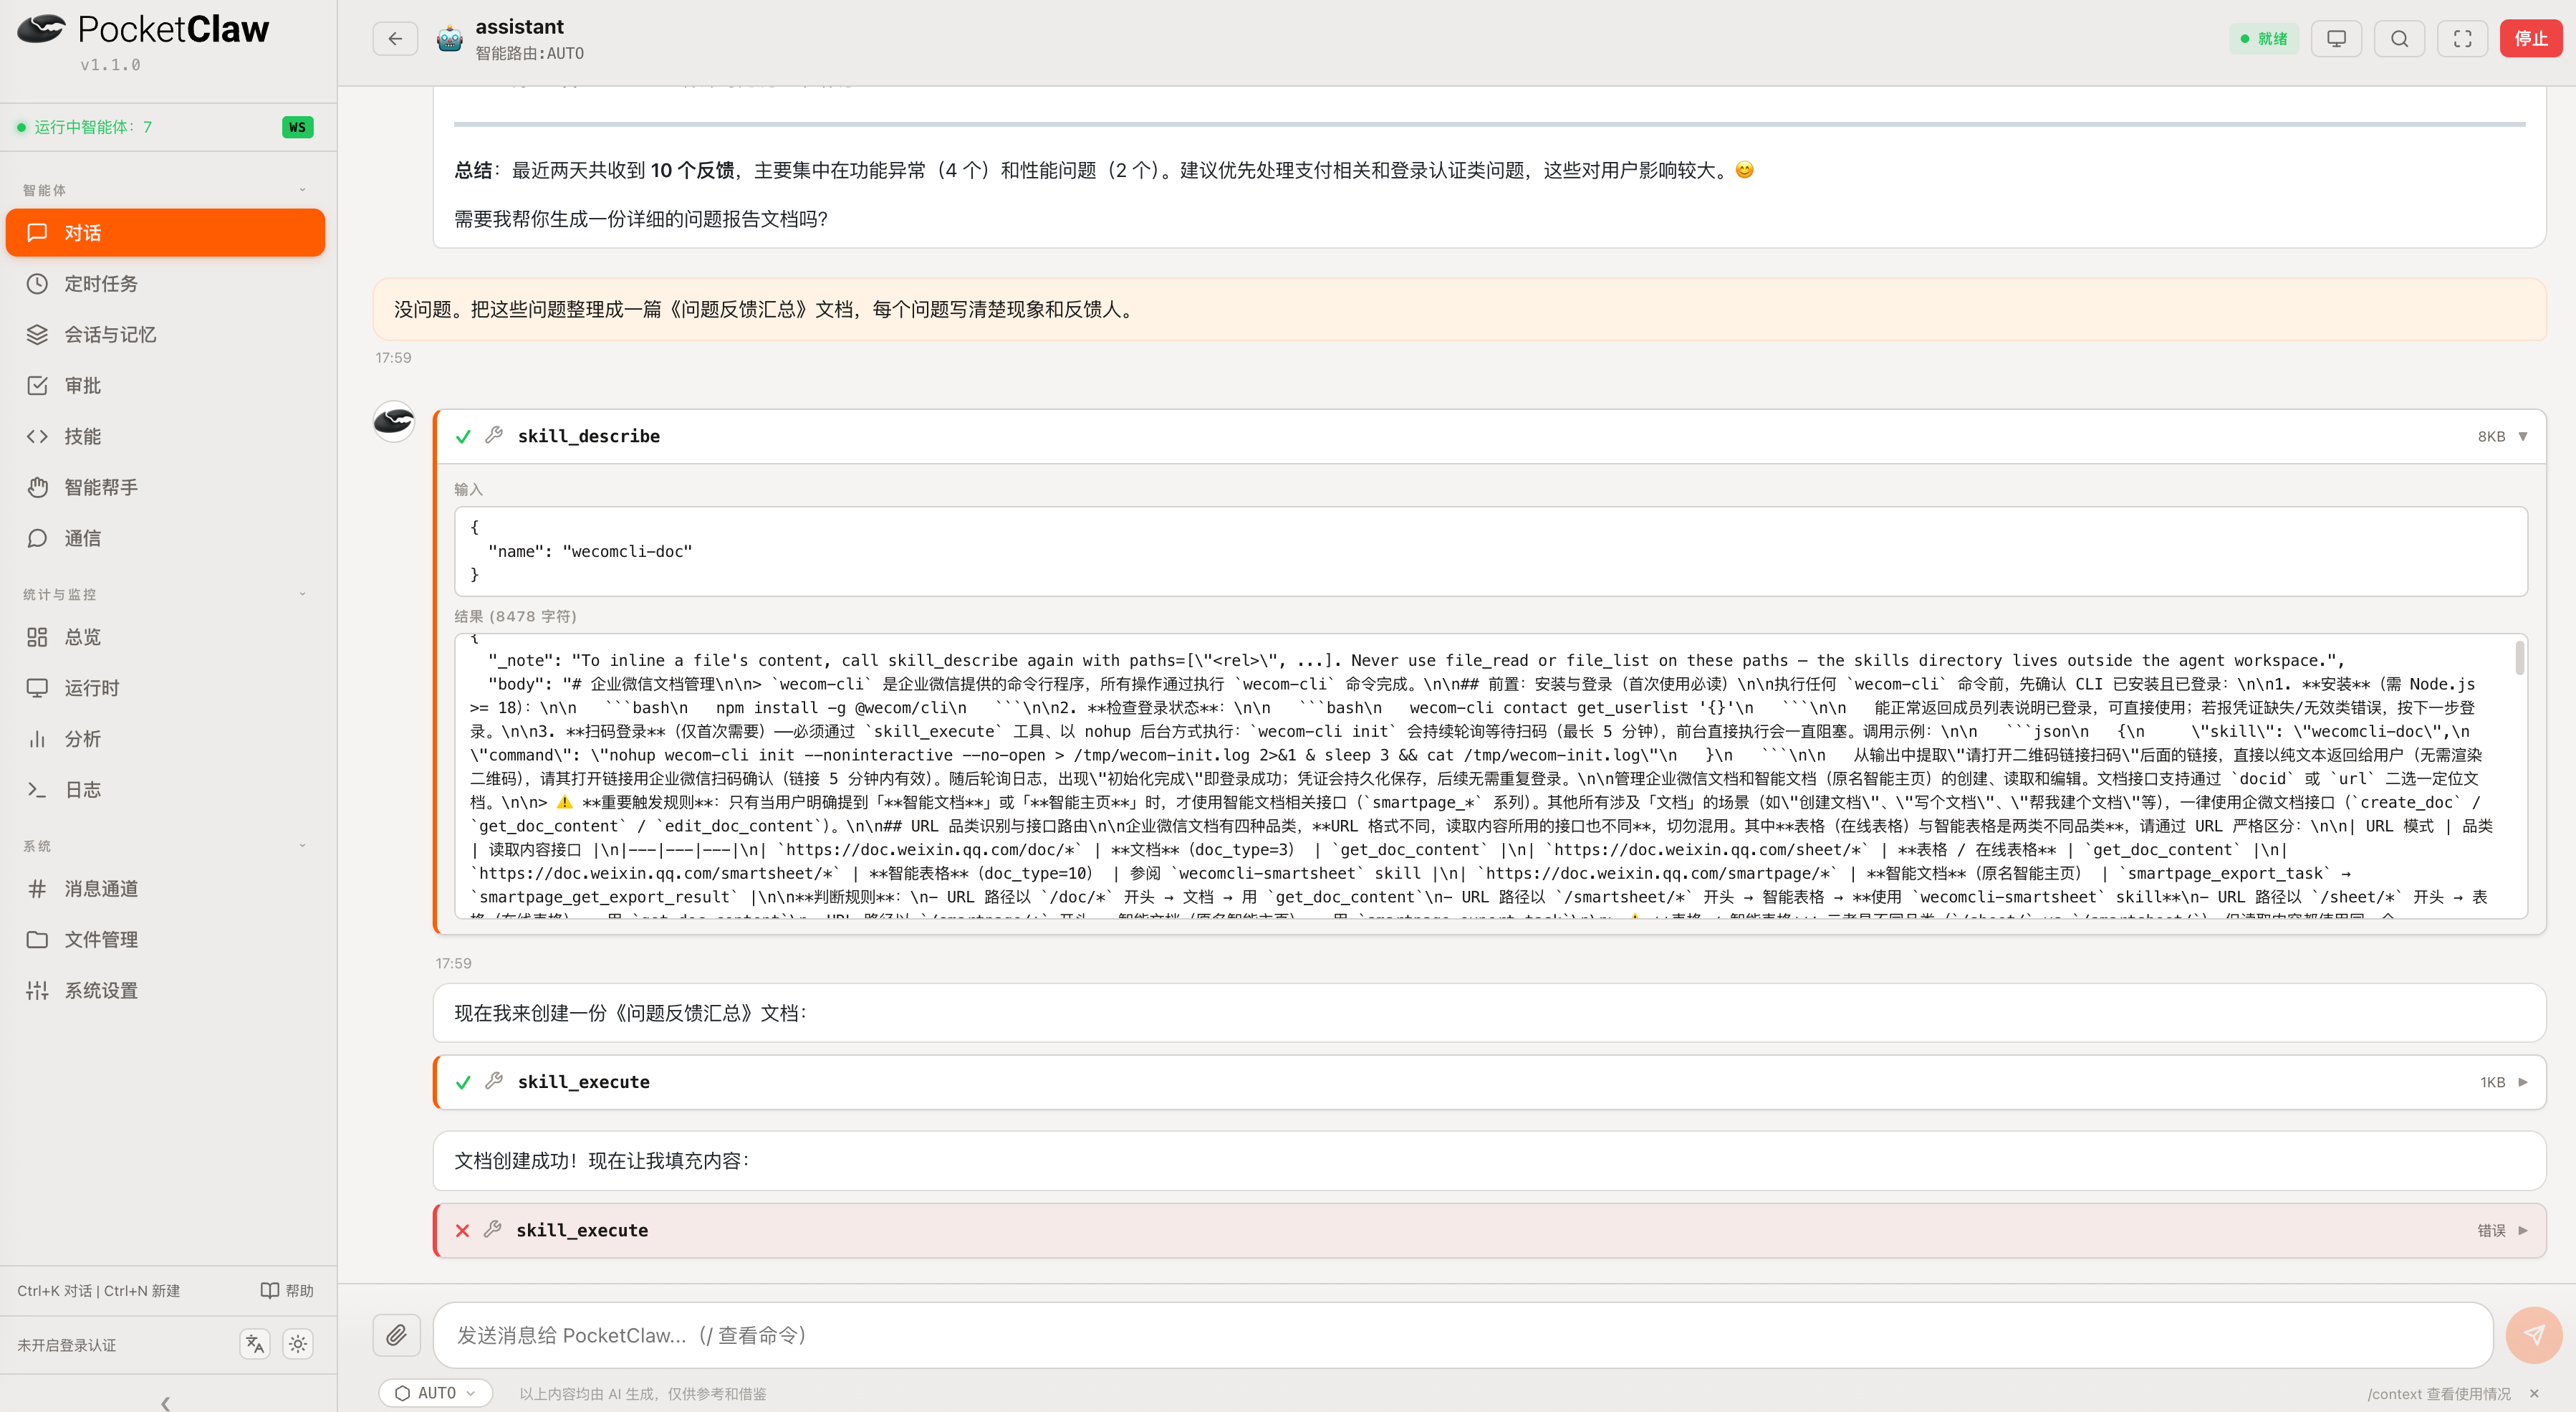Click the WS connection badge
Screen dimensions: 2576x1412
coord(297,127)
